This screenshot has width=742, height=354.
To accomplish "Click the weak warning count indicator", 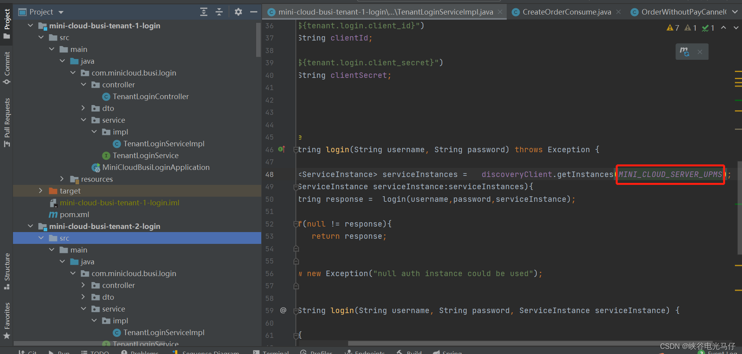I will pos(690,28).
